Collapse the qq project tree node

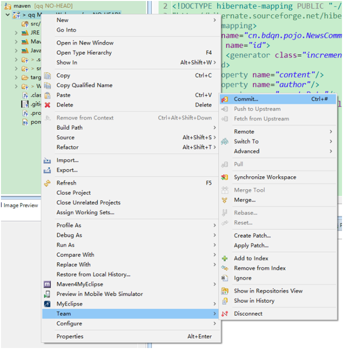pos(8,15)
